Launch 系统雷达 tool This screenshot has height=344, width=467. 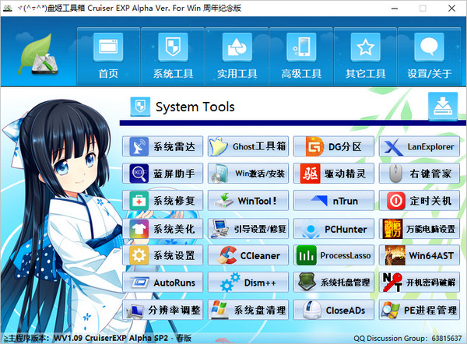(163, 146)
